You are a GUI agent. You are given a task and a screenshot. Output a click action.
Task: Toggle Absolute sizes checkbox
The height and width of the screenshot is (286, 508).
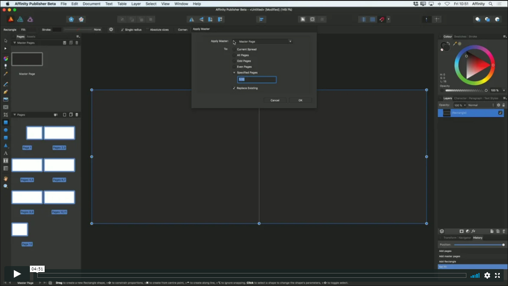point(147,29)
